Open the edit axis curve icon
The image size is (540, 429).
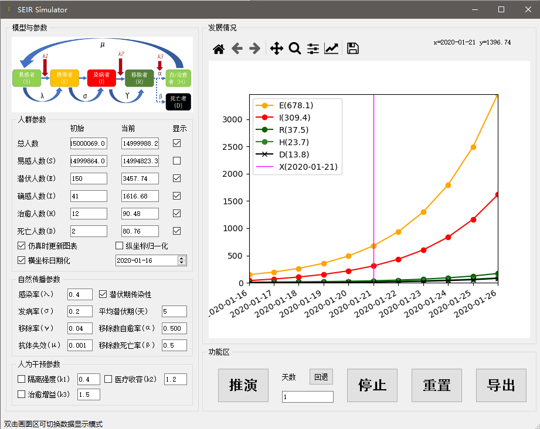point(331,49)
